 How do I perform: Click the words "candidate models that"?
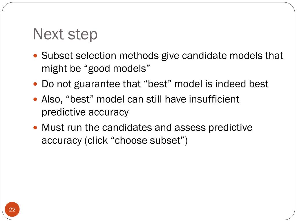(233, 56)
